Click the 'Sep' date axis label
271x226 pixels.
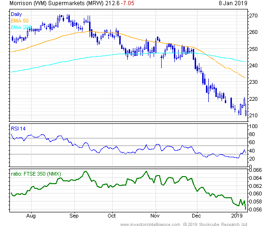tap(74, 216)
